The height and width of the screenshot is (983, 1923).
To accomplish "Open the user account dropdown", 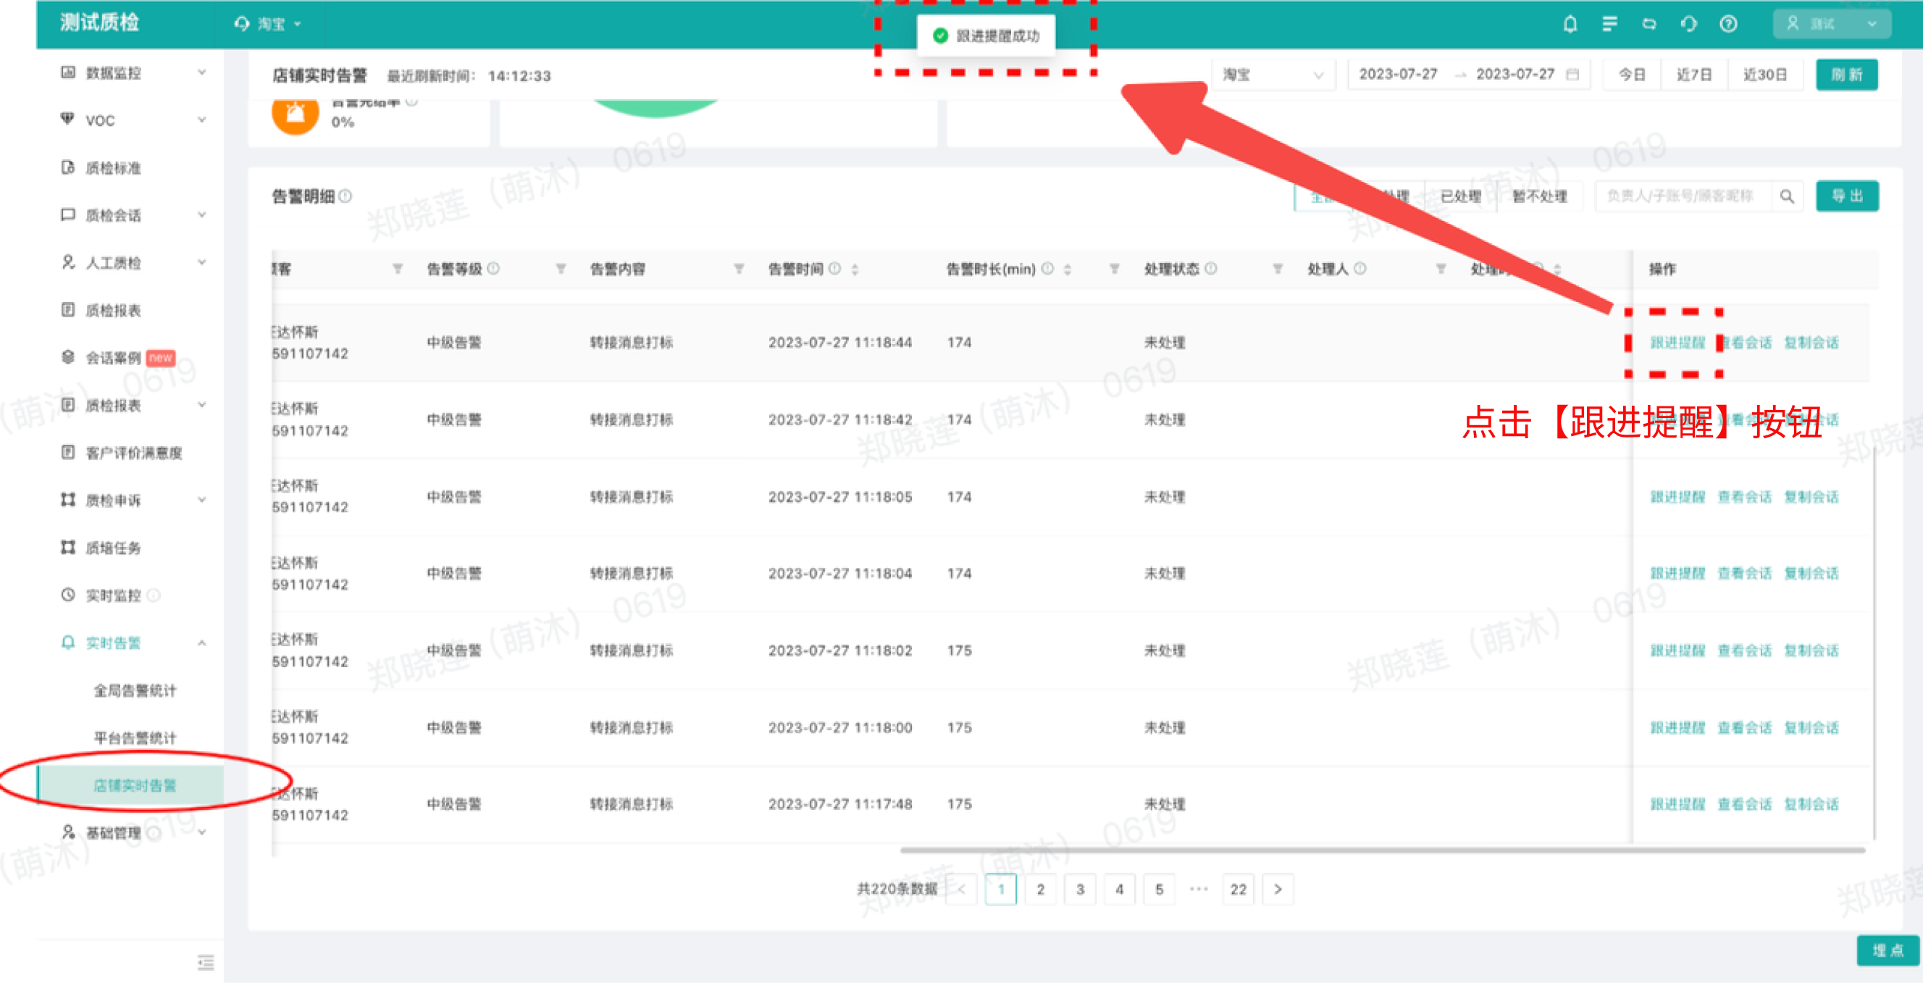I will coord(1831,24).
